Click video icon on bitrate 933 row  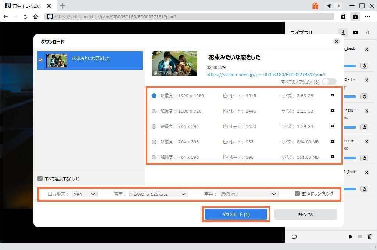pos(332,141)
